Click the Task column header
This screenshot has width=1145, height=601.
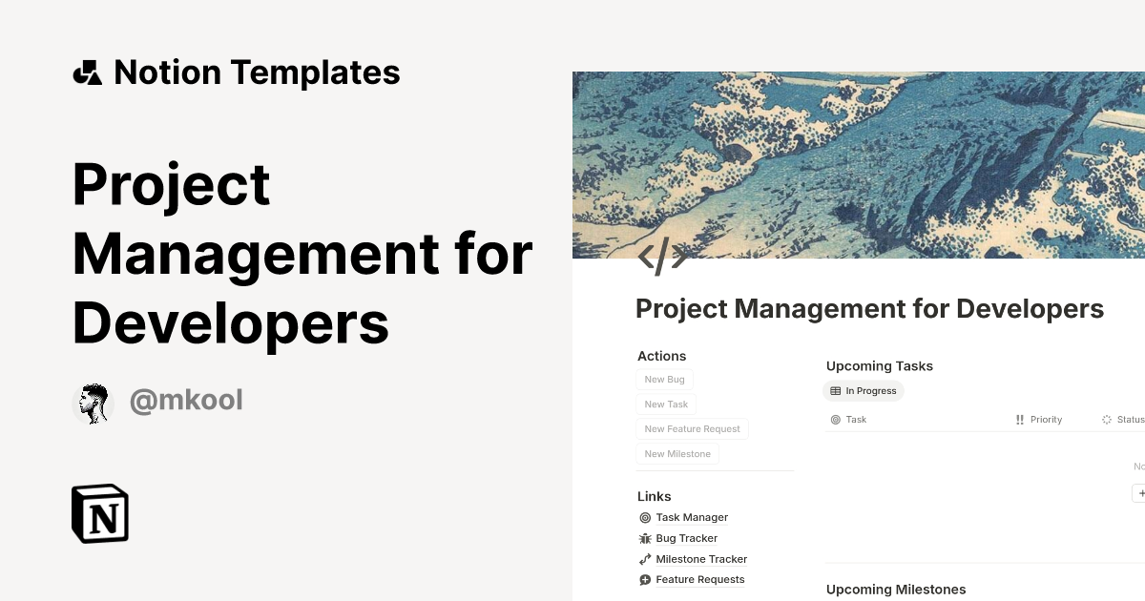click(856, 420)
